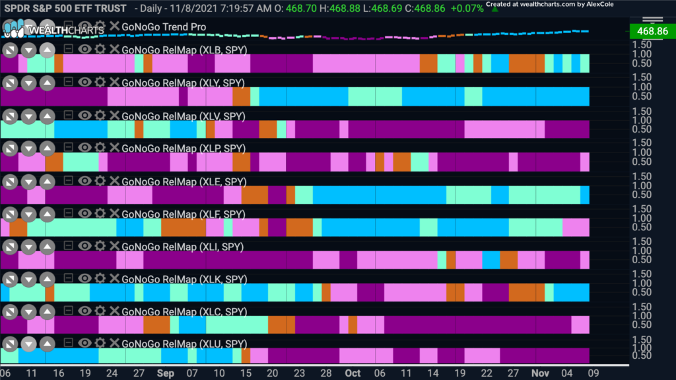
Task: Collapse the XLE RelMap pane
Action: (68, 180)
